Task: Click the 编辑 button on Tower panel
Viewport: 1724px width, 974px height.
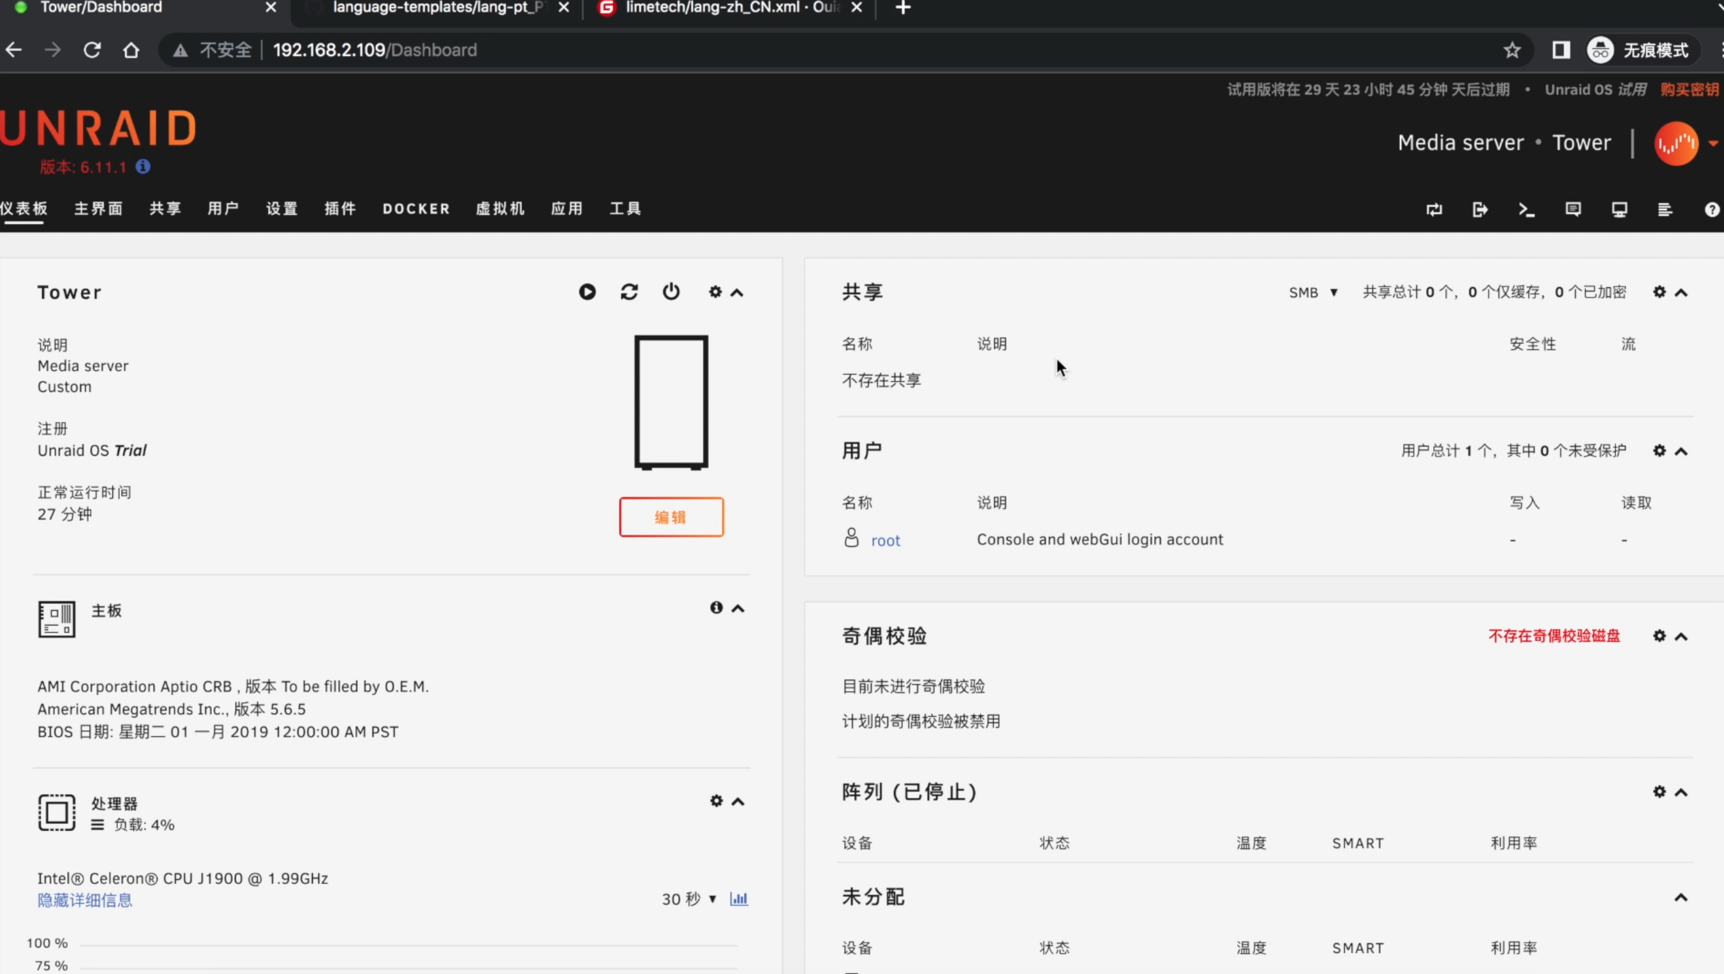Action: (671, 517)
